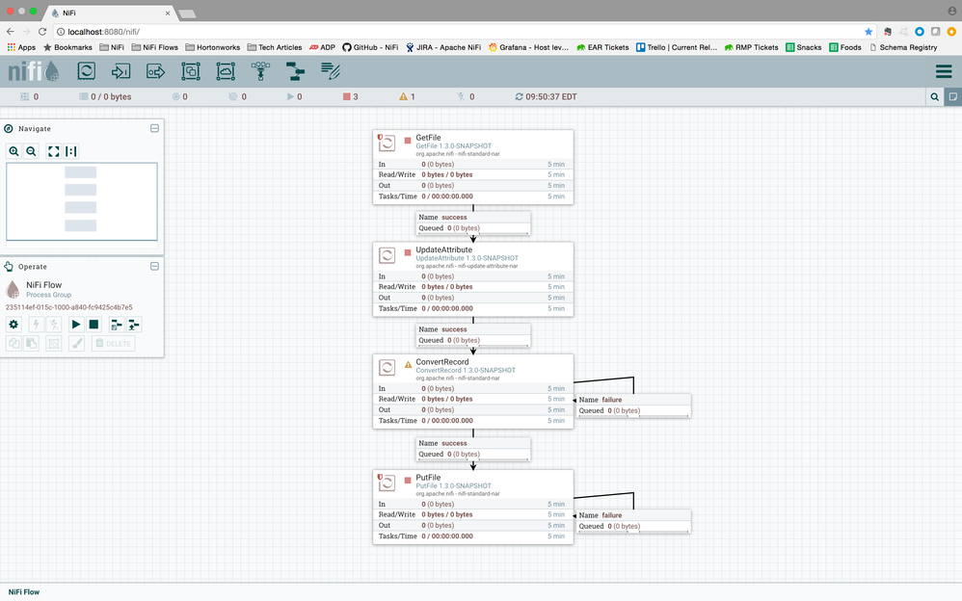This screenshot has width=962, height=601.
Task: Select the Funnel toolbar icon
Action: (261, 71)
